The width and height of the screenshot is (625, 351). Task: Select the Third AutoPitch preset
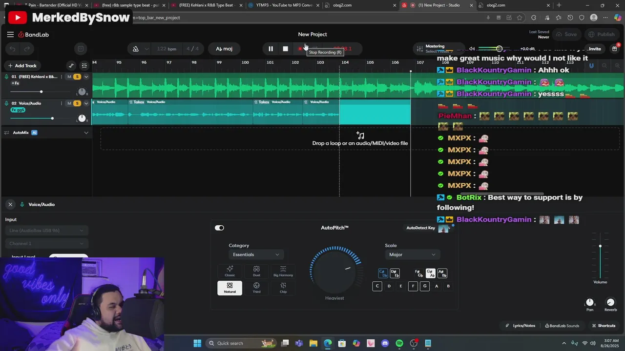pos(256,288)
